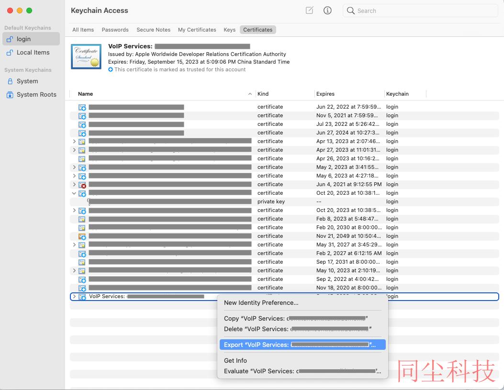The width and height of the screenshot is (504, 390).
Task: Expand the VoIP Services certificate row
Action: [x=74, y=297]
